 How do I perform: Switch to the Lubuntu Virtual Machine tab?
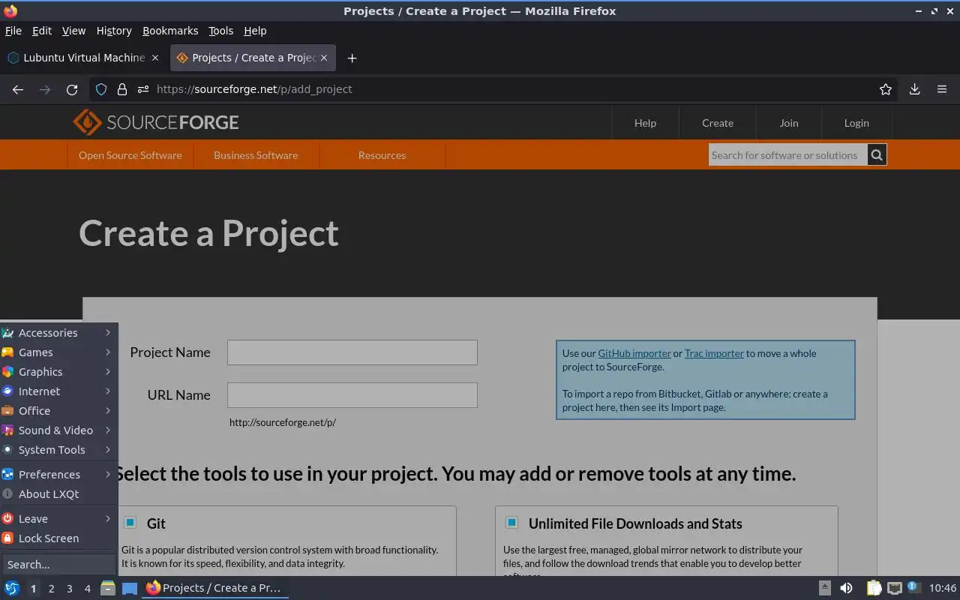click(x=83, y=58)
